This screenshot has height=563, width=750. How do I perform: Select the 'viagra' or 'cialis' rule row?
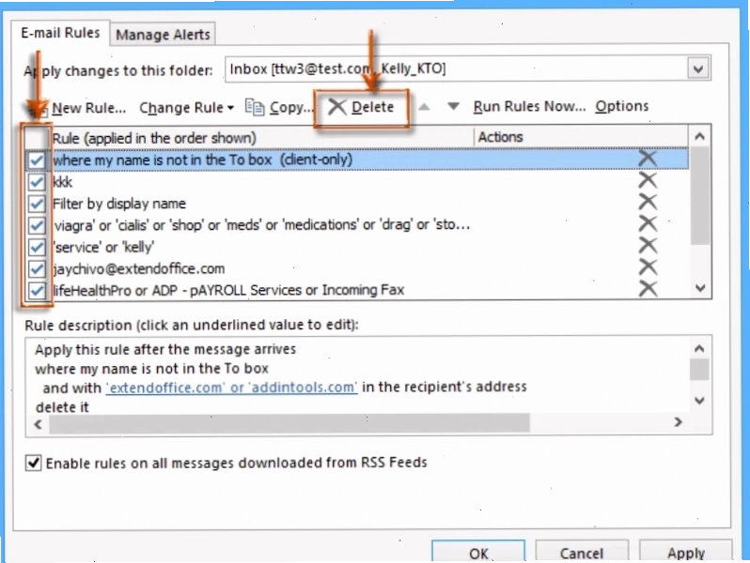[x=357, y=225]
